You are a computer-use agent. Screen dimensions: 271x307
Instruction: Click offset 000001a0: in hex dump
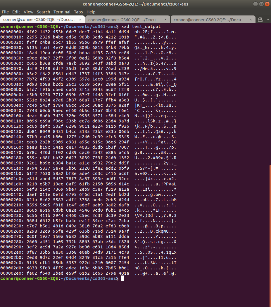pyautogui.click(x=12, y=169)
